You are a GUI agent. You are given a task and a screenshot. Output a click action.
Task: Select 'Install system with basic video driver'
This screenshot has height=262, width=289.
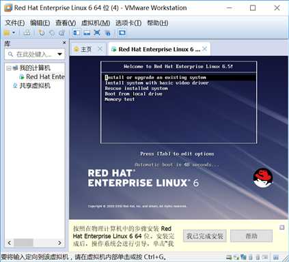point(156,83)
